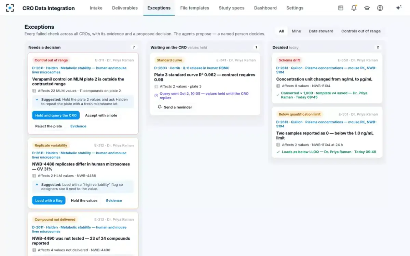The height and width of the screenshot is (256, 410).
Task: Click checkmark icon beside Loads as below LLOQ
Action: 278,152
